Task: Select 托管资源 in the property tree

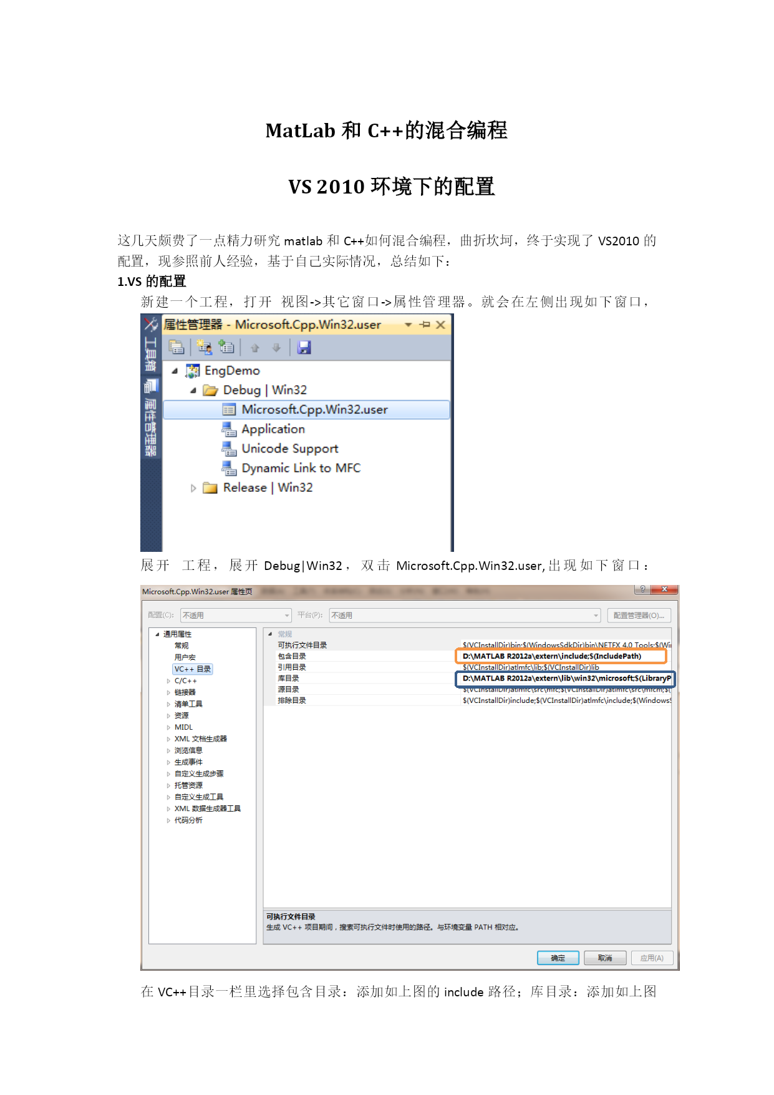Action: 188,785
